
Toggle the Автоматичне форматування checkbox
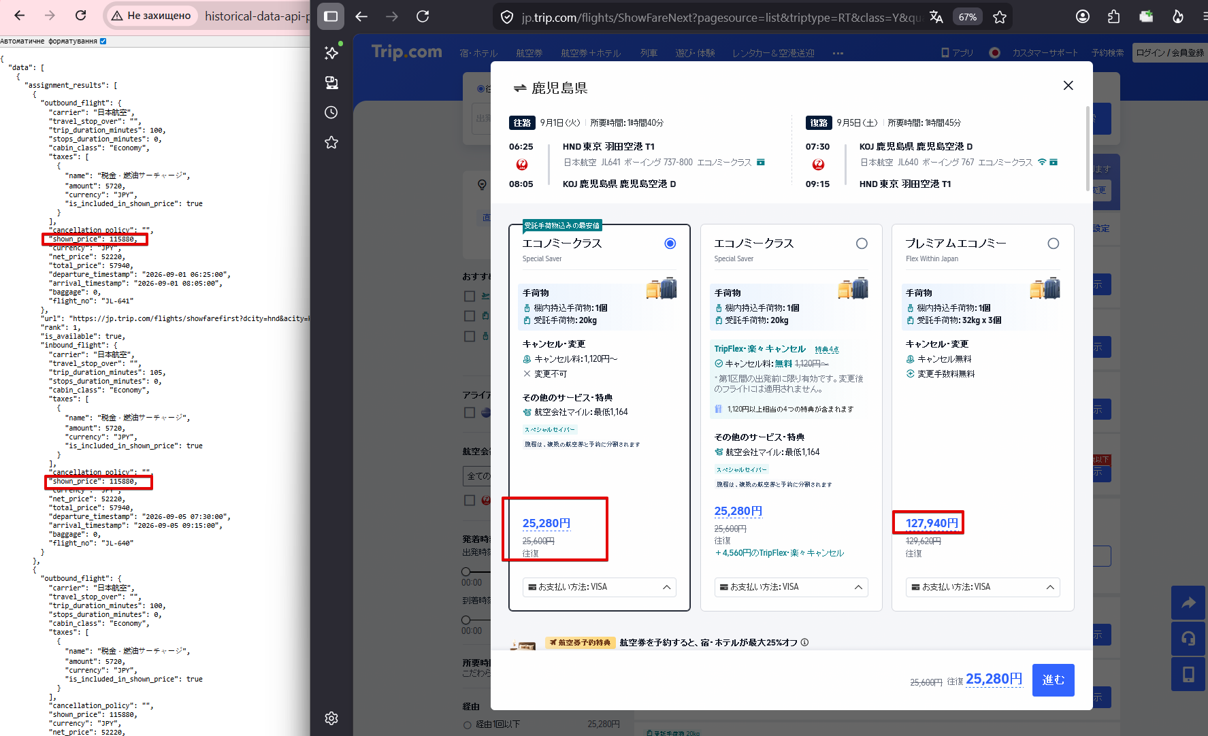[x=103, y=41]
